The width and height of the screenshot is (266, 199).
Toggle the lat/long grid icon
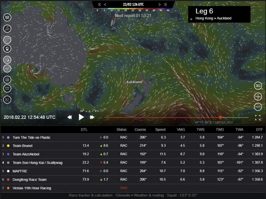pyautogui.click(x=7, y=80)
